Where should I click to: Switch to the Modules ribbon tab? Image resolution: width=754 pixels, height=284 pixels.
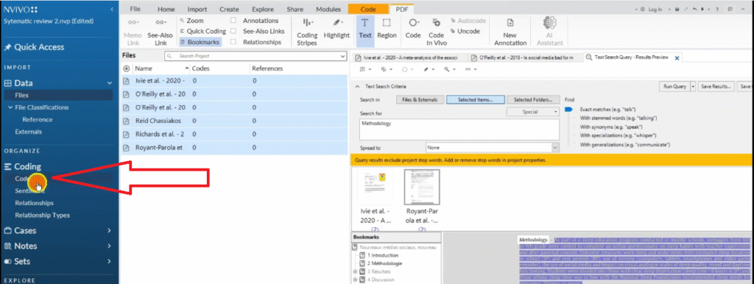coord(328,9)
